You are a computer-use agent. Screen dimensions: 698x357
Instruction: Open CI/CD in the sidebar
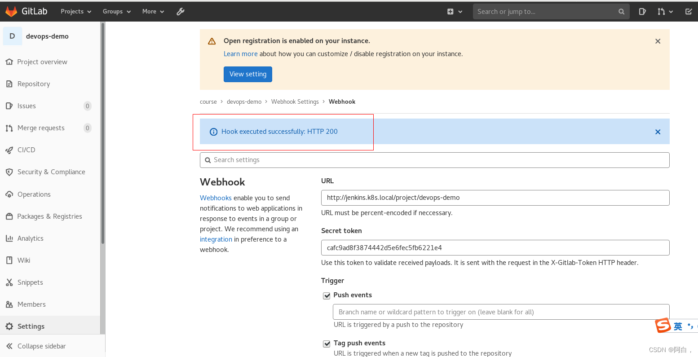26,150
